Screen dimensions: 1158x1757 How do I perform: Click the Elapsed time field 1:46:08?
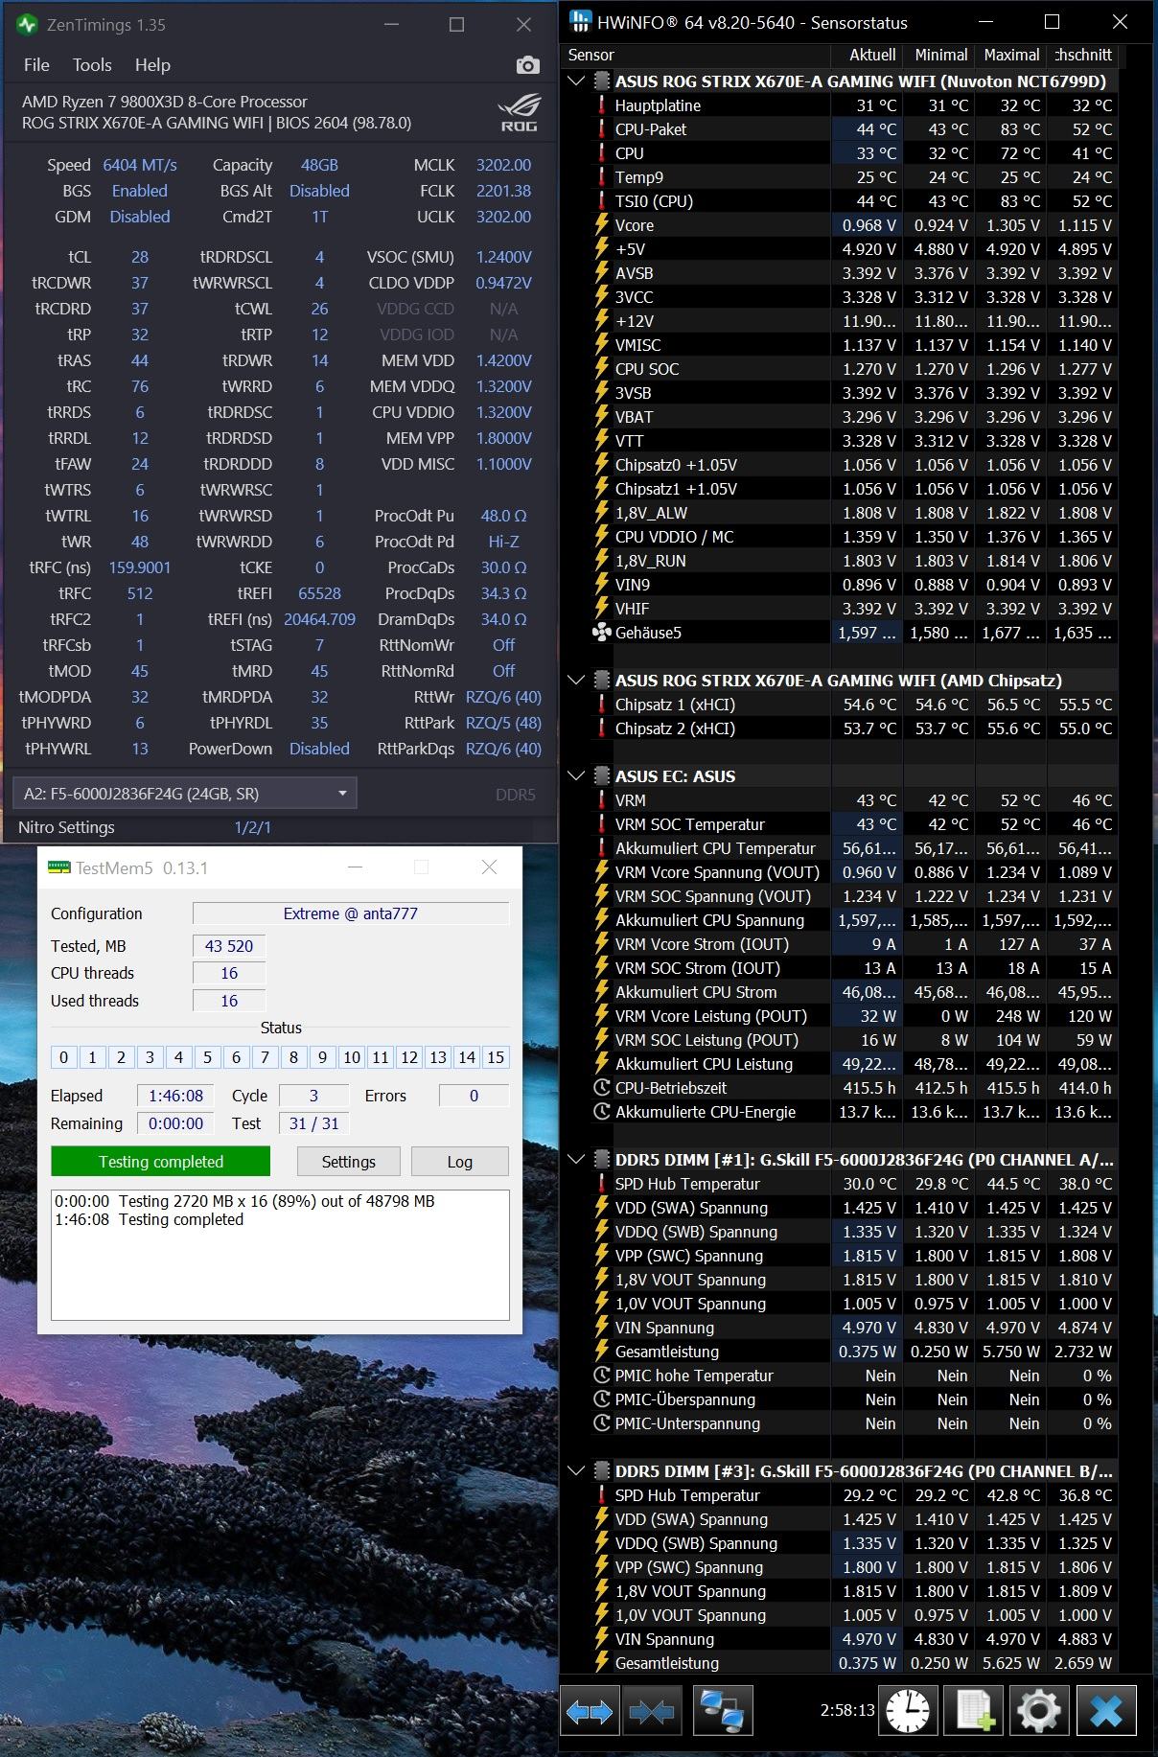tap(175, 1096)
